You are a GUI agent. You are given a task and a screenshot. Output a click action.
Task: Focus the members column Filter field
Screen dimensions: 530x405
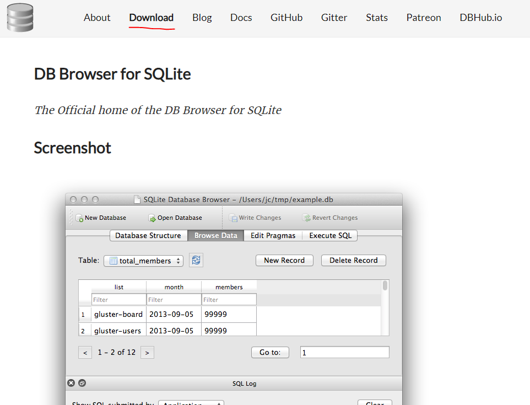[x=229, y=300]
